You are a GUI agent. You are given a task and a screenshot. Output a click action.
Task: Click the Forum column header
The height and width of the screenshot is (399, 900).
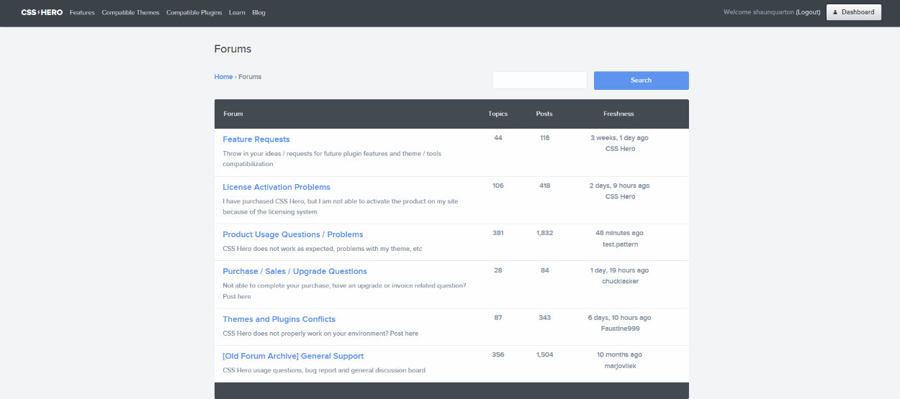(x=233, y=114)
